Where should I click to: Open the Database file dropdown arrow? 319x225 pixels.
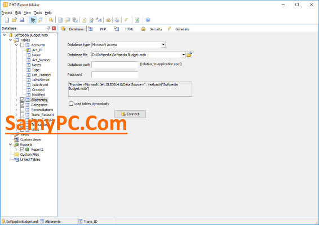184,55
